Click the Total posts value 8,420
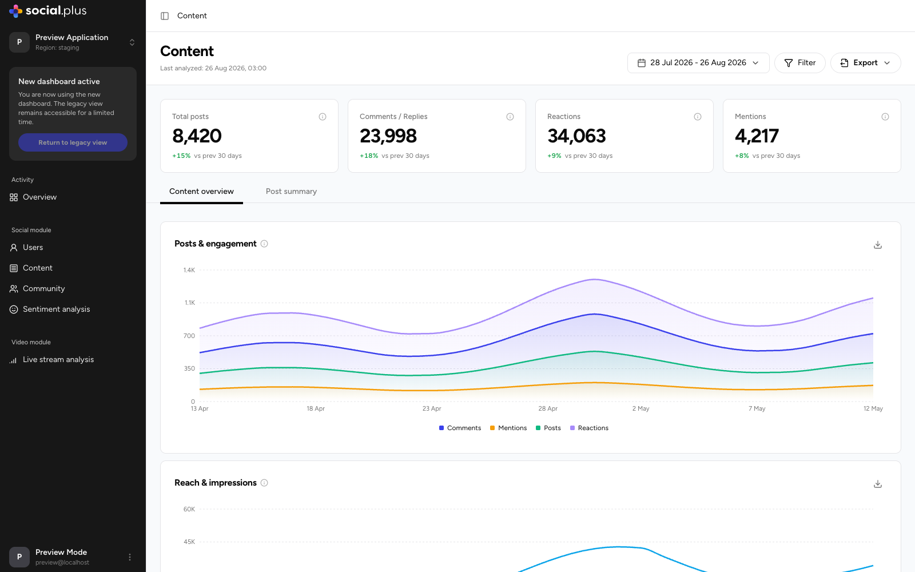 [x=197, y=136]
